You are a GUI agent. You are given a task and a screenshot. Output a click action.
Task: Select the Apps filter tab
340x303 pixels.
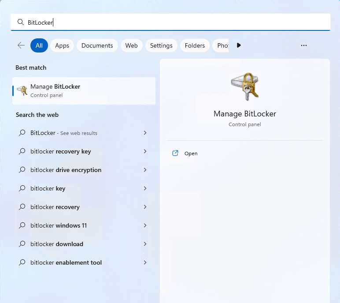point(62,45)
